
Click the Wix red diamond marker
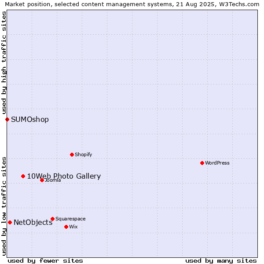click(66, 227)
